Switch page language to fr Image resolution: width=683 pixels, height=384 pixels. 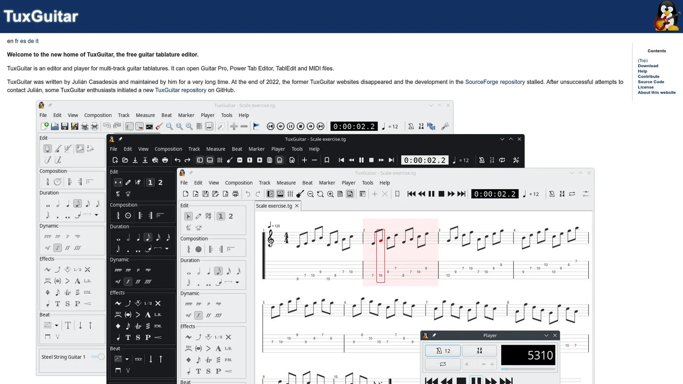pos(17,41)
